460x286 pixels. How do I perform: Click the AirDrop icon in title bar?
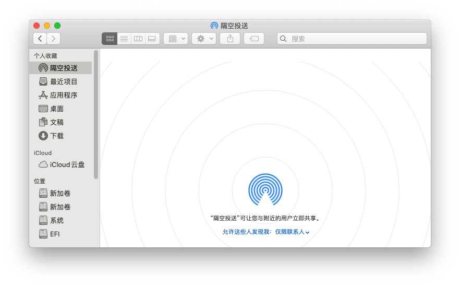(x=214, y=26)
